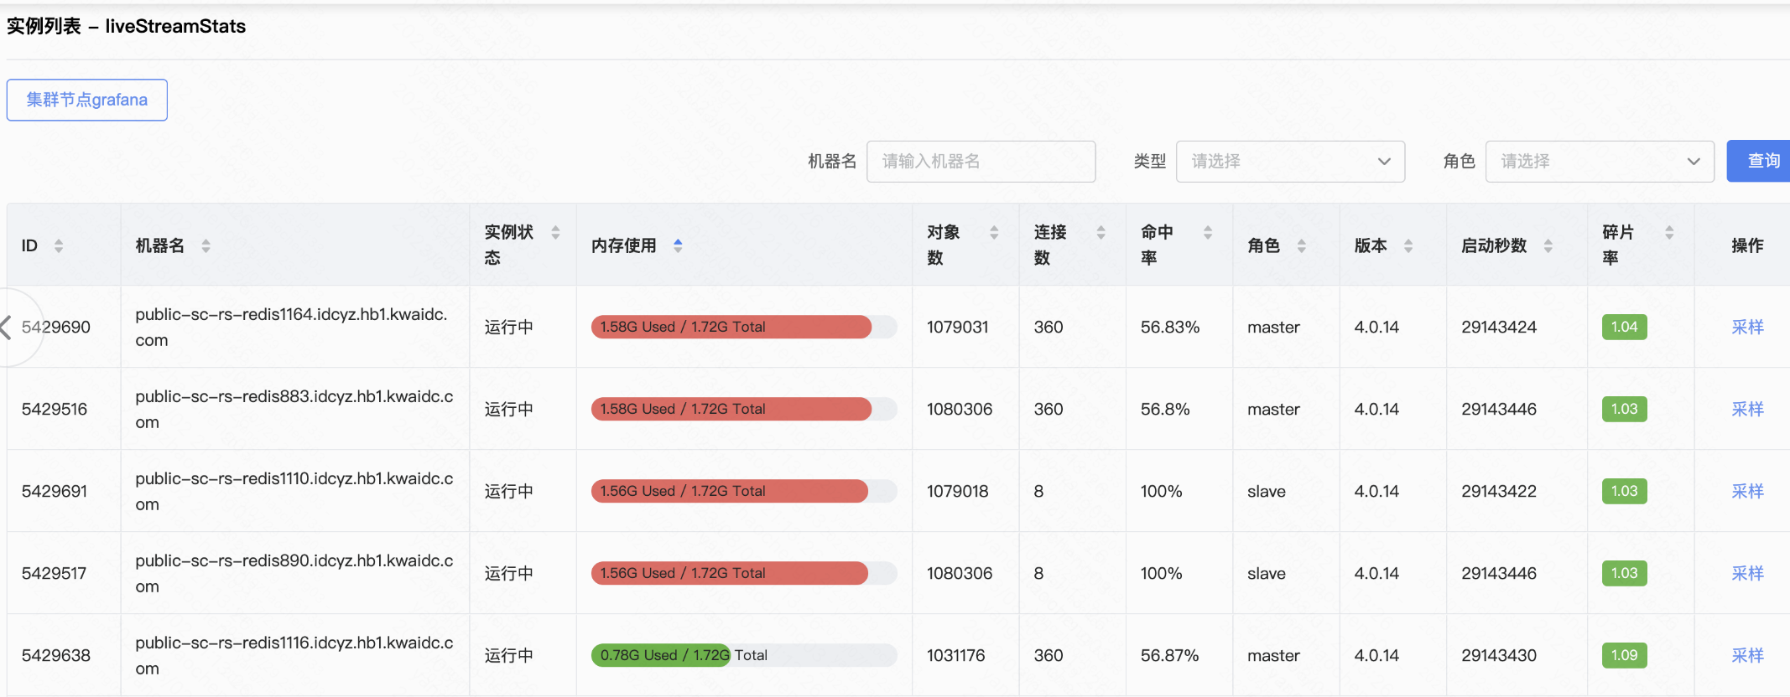
Task: Click green 0.78G Used memory bar
Action: pyautogui.click(x=661, y=655)
